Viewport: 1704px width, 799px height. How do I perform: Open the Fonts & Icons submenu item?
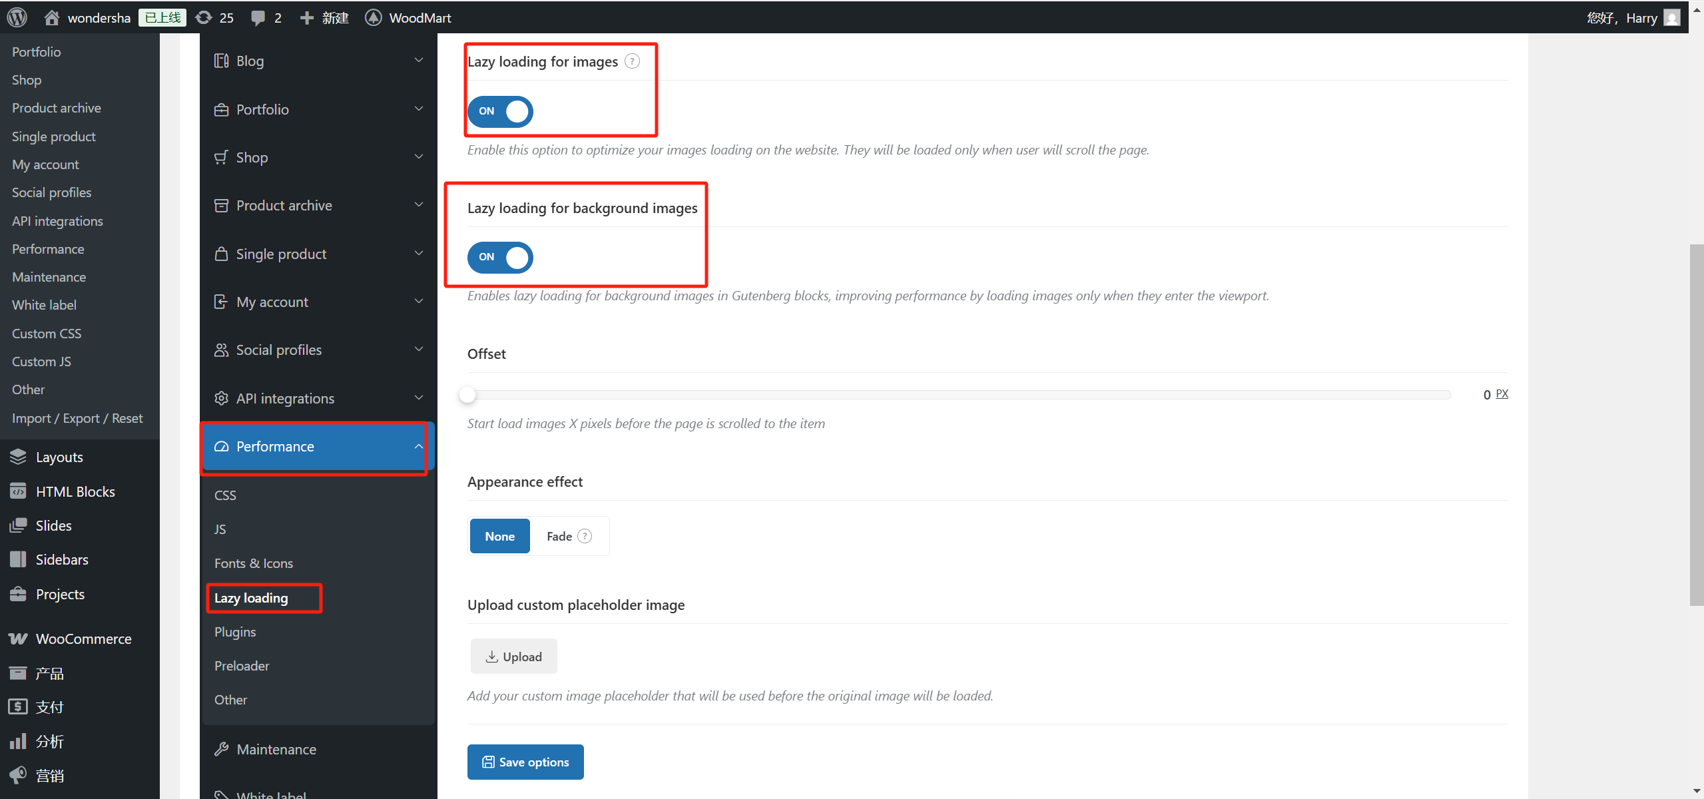(x=254, y=563)
